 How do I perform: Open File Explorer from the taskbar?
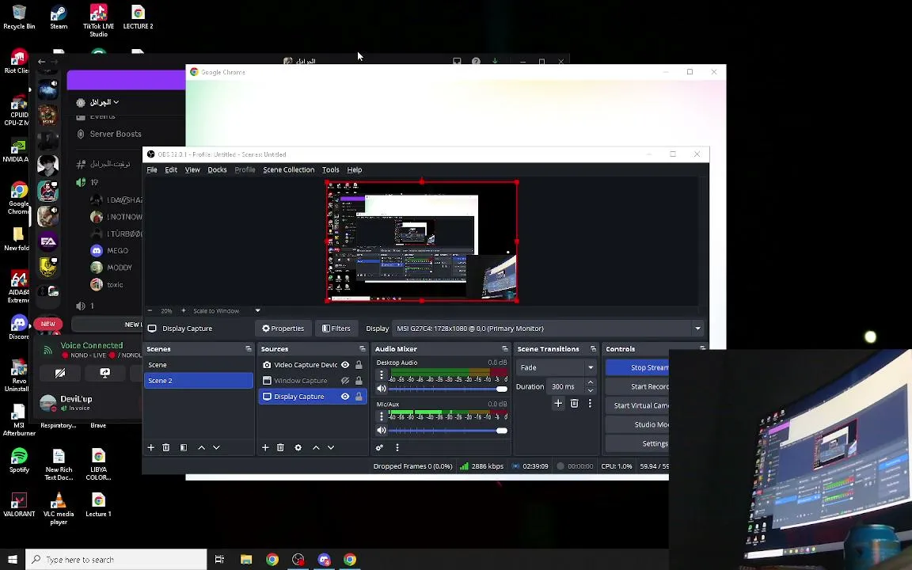(246, 560)
